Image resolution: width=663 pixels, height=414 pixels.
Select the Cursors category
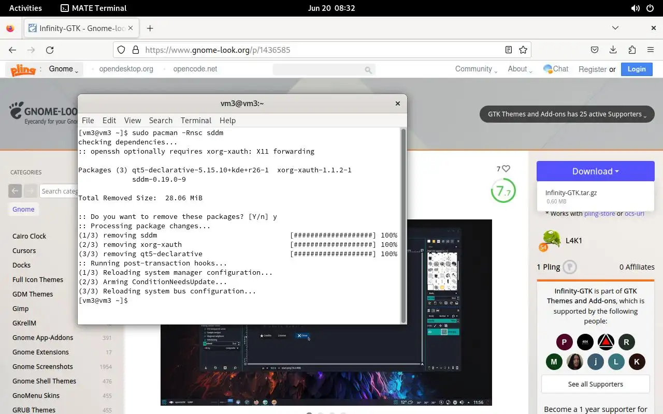[x=24, y=250]
